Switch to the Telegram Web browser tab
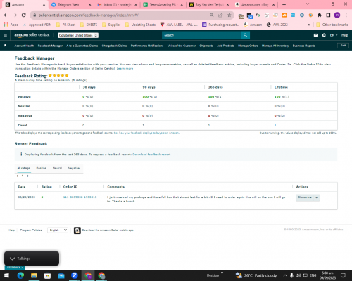The width and height of the screenshot is (352, 281). 71,5
